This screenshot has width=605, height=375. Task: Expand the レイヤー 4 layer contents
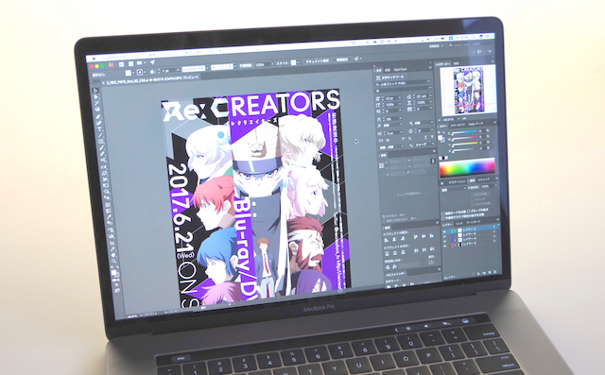(455, 240)
